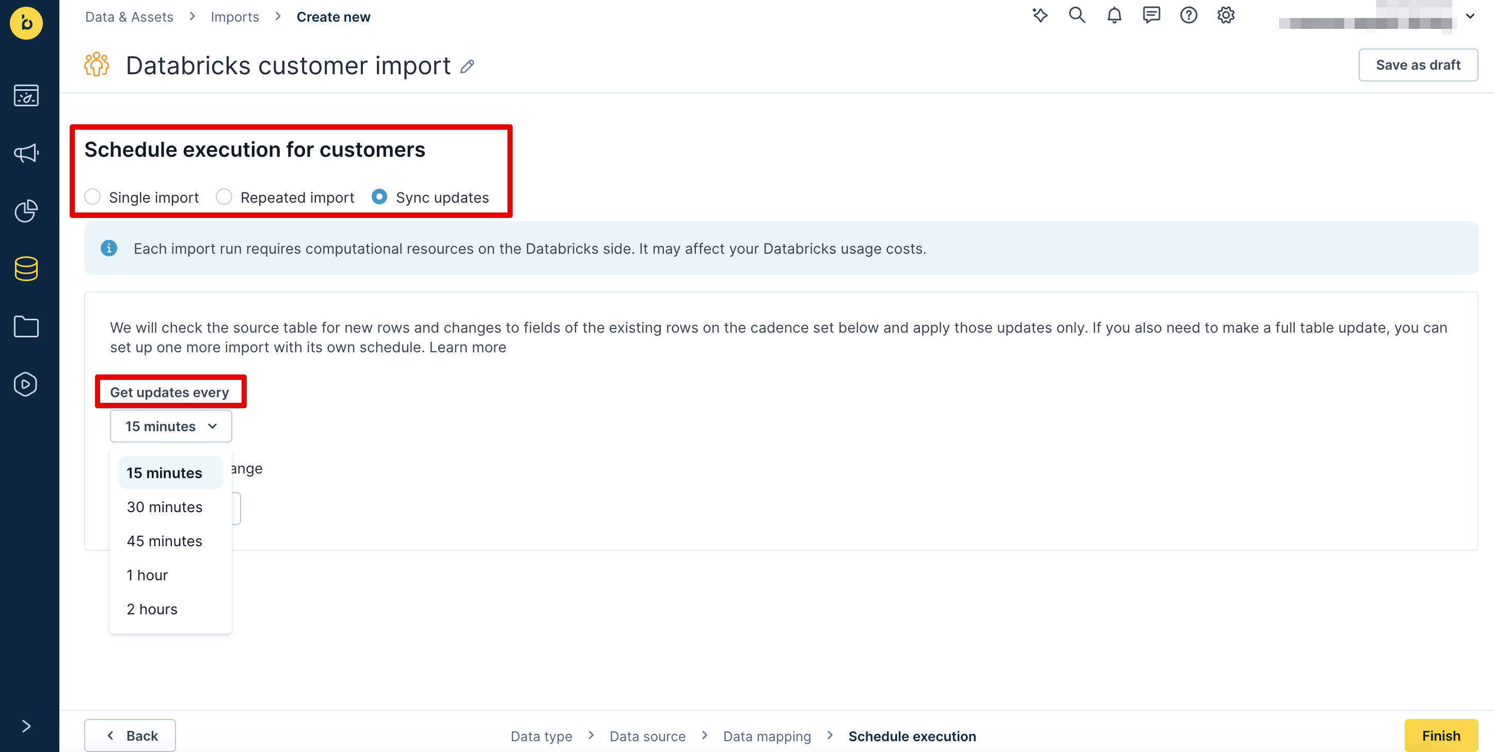Open search with the magnifier icon
Viewport: 1494px width, 752px height.
(x=1077, y=15)
